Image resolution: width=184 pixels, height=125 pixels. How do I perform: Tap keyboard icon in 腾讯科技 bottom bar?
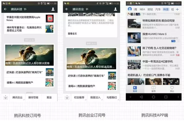(x=5, y=98)
